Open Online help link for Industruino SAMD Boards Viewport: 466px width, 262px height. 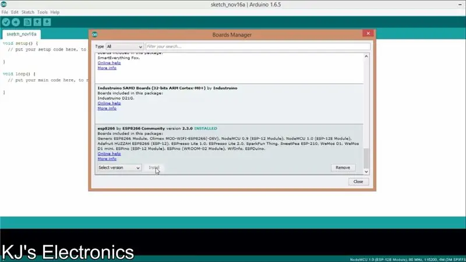coord(109,104)
